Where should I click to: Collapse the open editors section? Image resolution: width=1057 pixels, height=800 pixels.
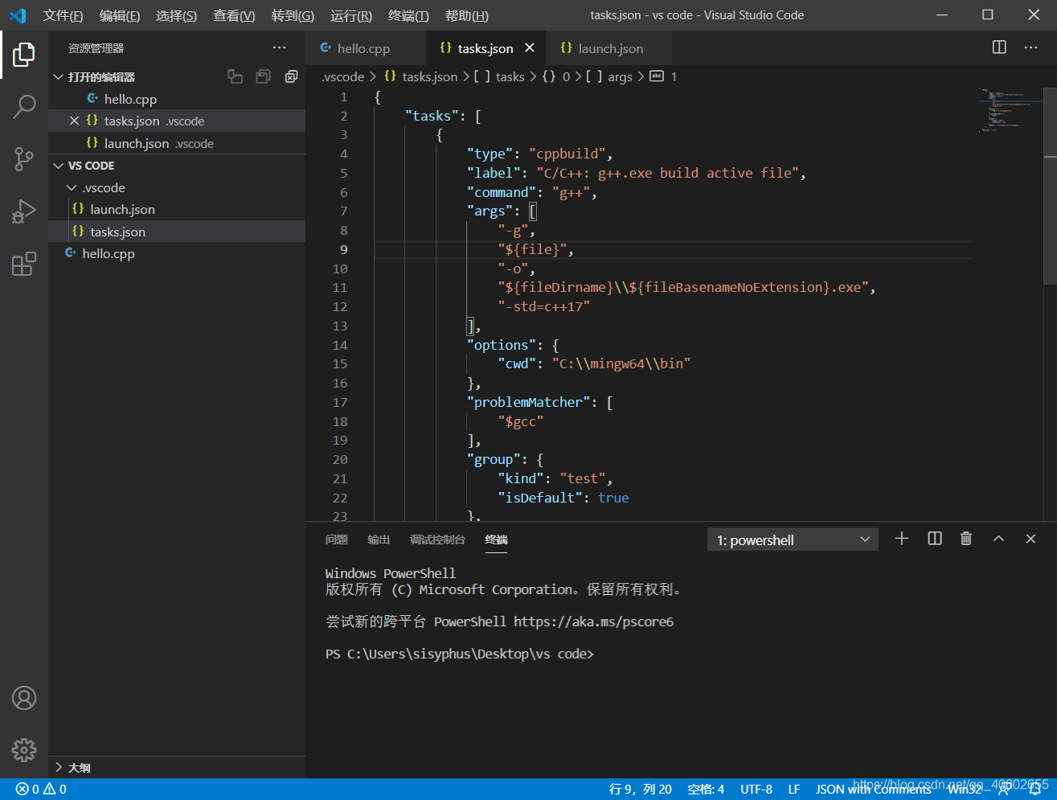[x=58, y=76]
